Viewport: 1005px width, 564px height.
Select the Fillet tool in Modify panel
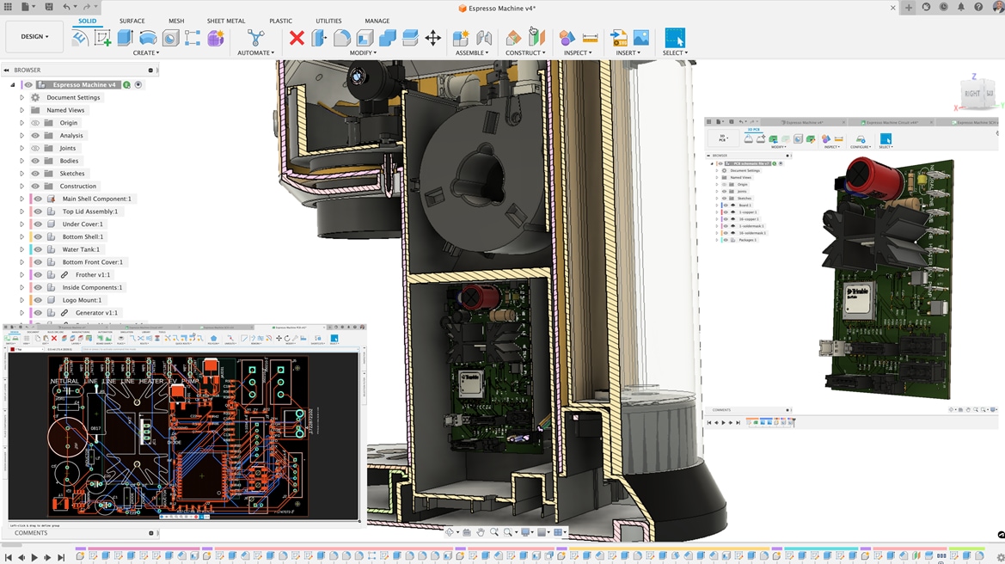pos(340,38)
